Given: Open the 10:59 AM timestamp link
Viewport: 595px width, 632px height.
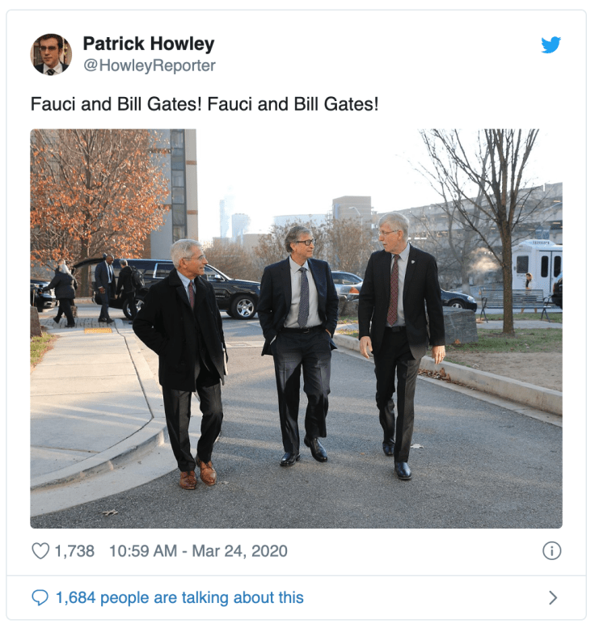Looking at the screenshot, I should tap(143, 551).
